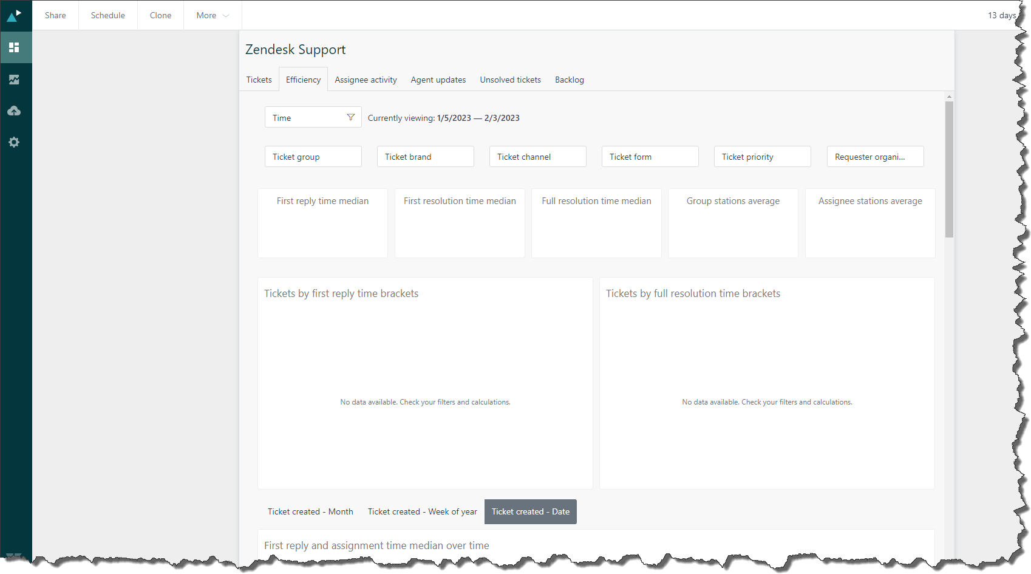
Task: Open the Ticket group filter
Action: click(313, 157)
